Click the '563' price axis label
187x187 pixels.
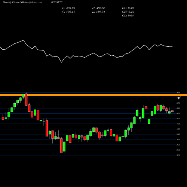(x=178, y=92)
